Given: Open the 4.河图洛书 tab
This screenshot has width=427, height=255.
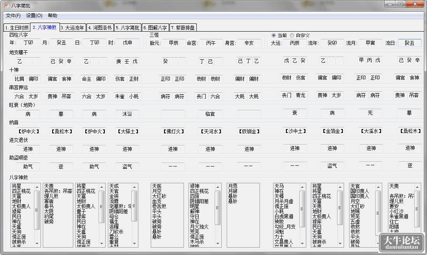Looking at the screenshot, I should point(100,28).
